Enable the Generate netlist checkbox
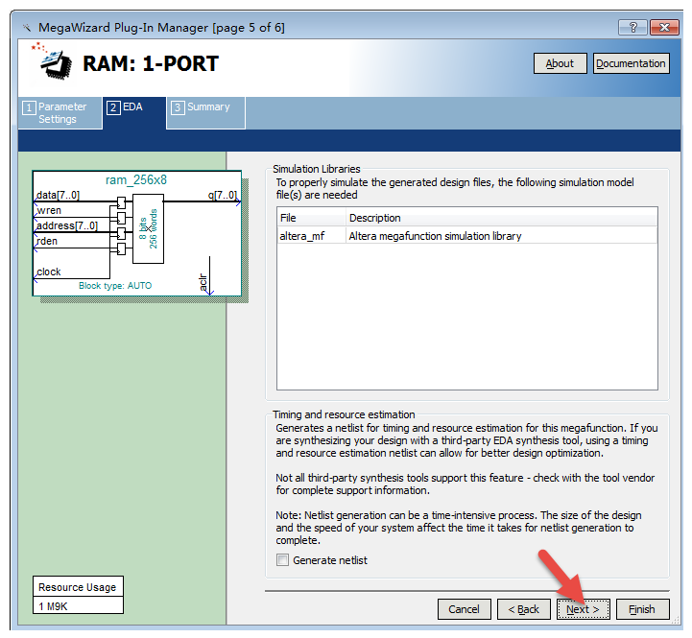This screenshot has height=638, width=692. (282, 560)
